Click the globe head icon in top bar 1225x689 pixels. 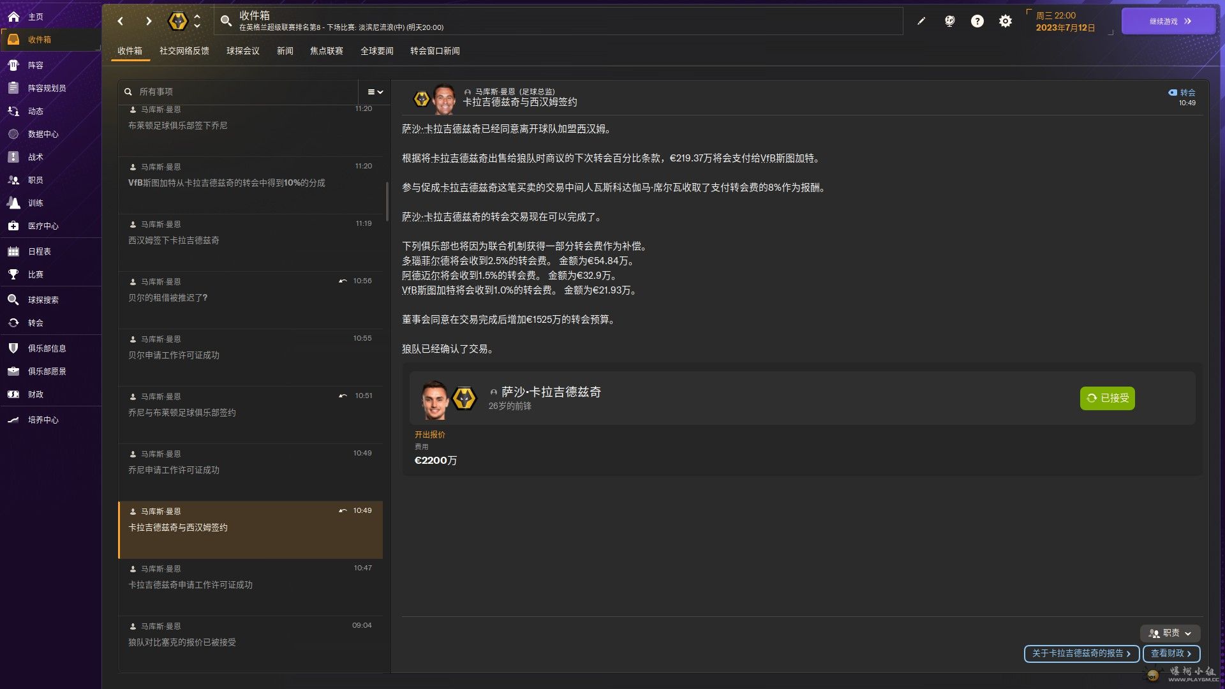click(949, 21)
